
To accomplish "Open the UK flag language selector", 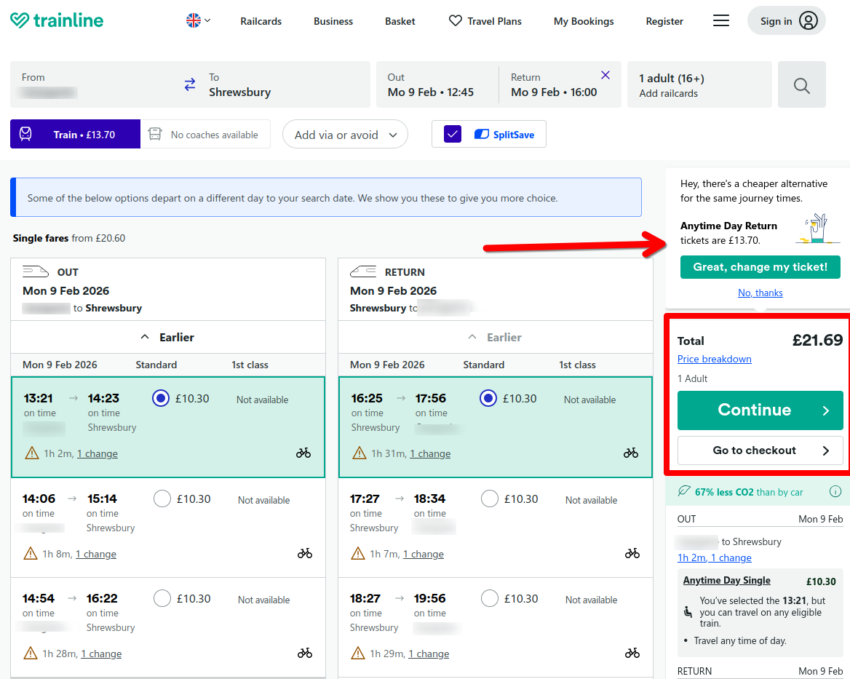I will [x=198, y=20].
